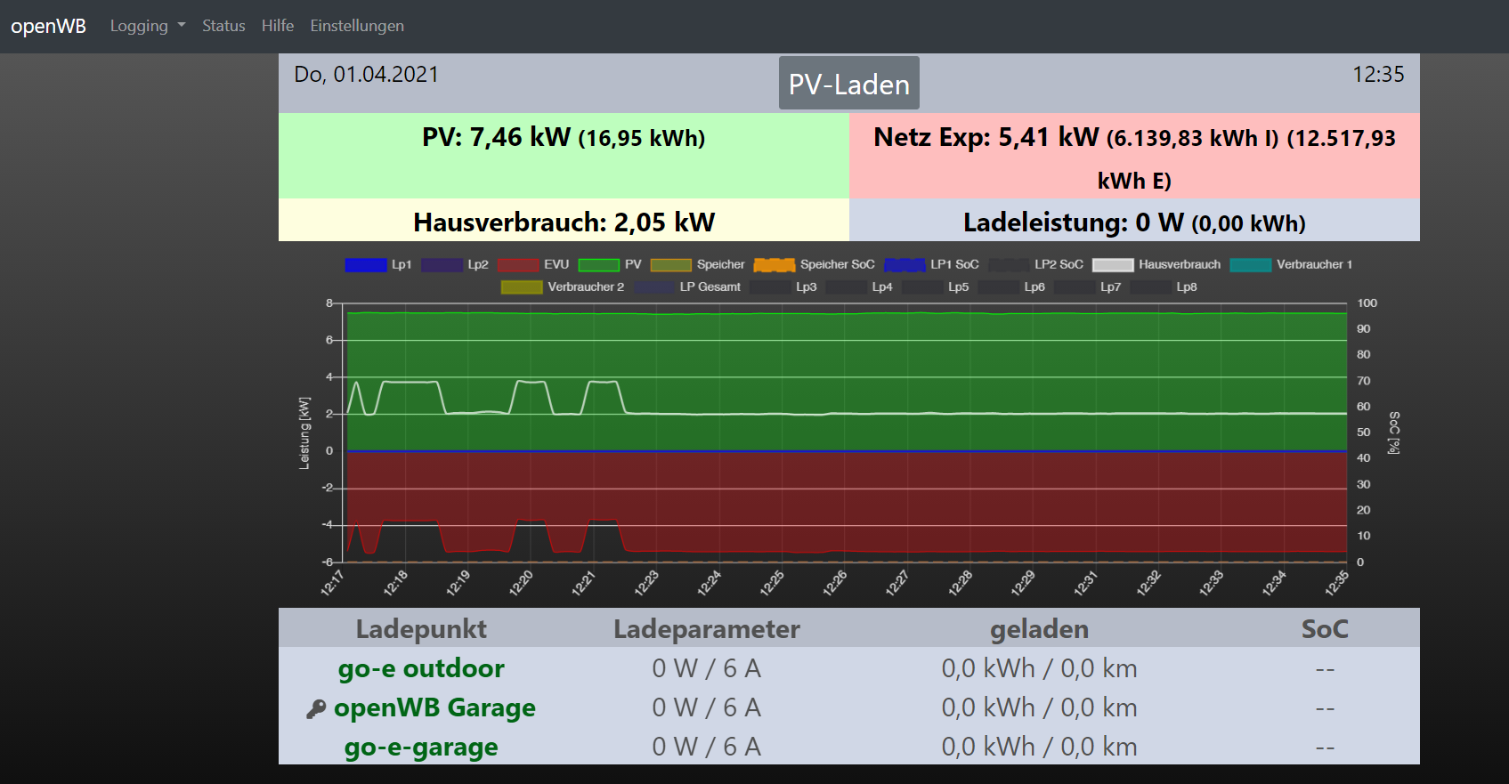Screen dimensions: 1509x784
Task: Click the Hausverbrauch 2,05 kW tile
Action: (564, 222)
